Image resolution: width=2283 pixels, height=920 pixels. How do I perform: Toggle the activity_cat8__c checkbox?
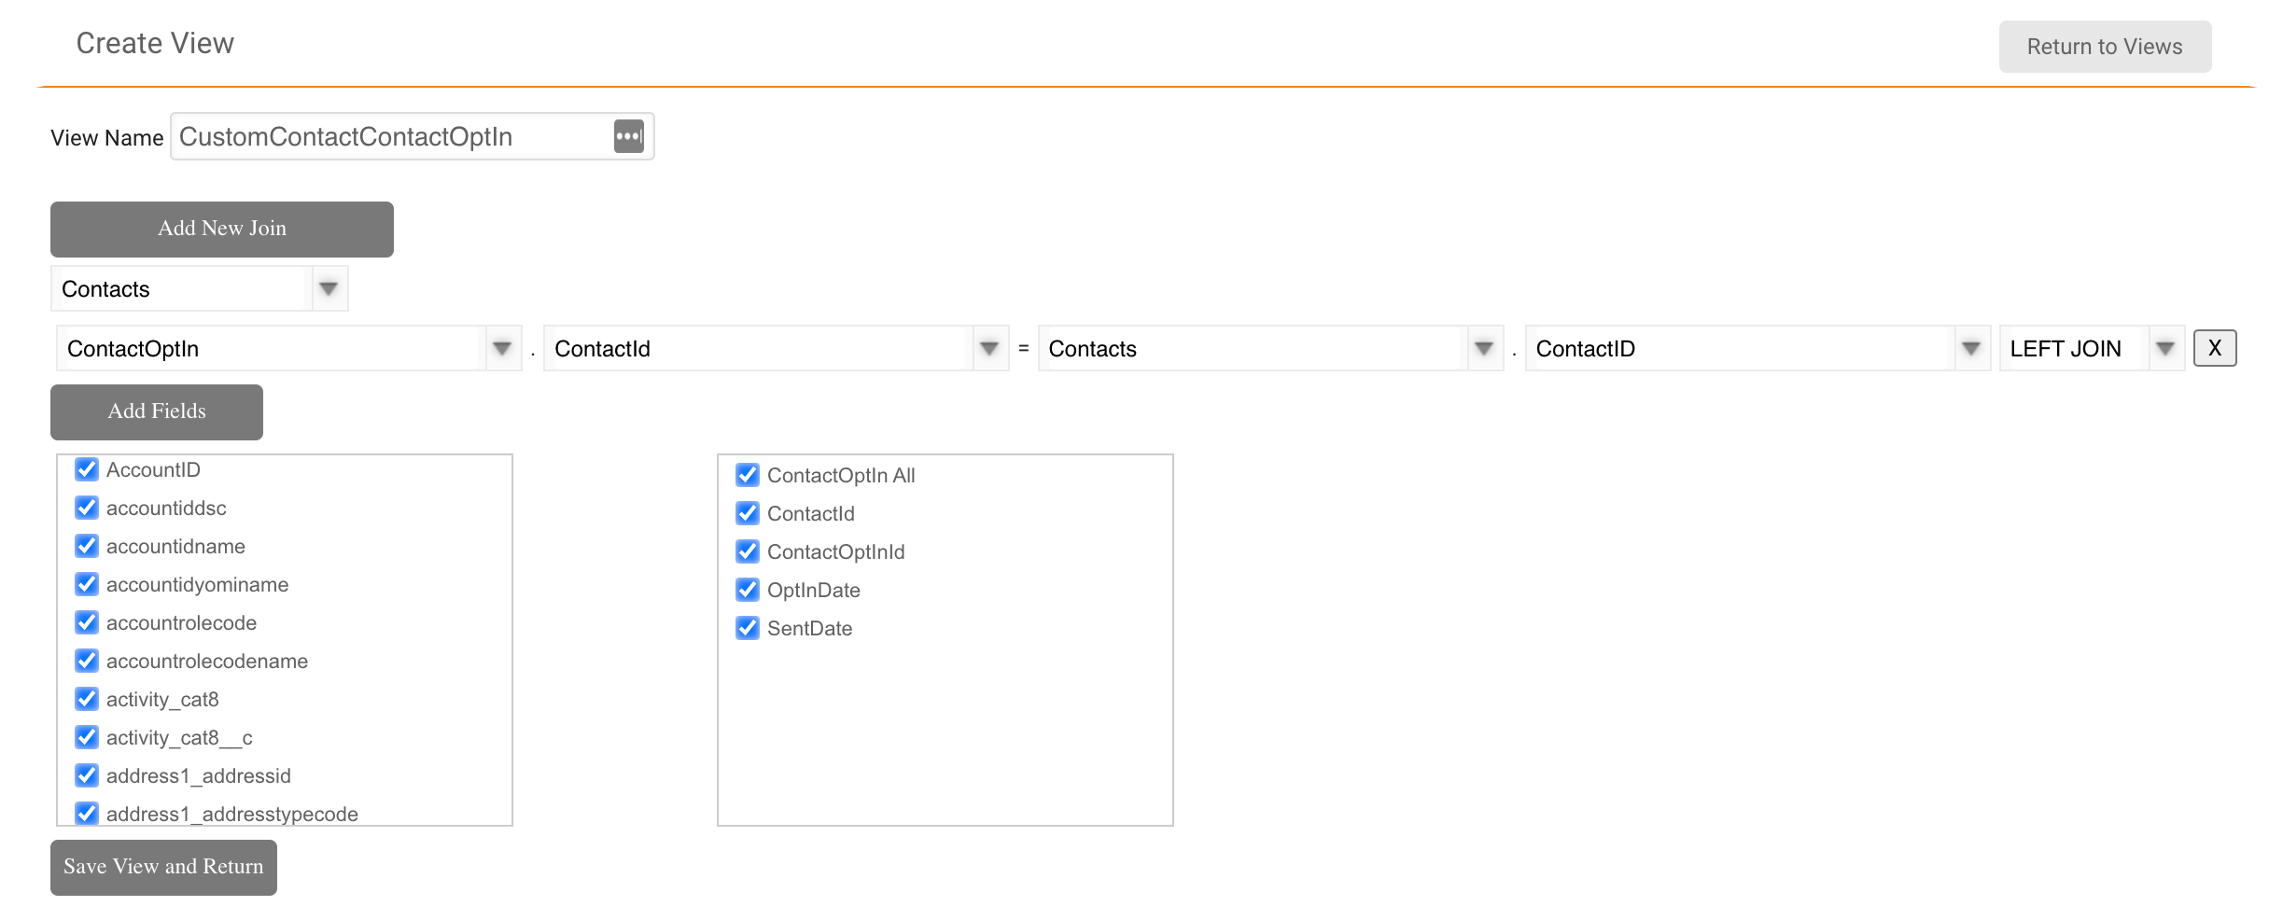[87, 737]
